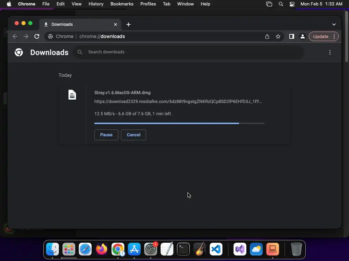Open TextEdit from the dock
Screen dimensions: 349x261
[167, 249]
